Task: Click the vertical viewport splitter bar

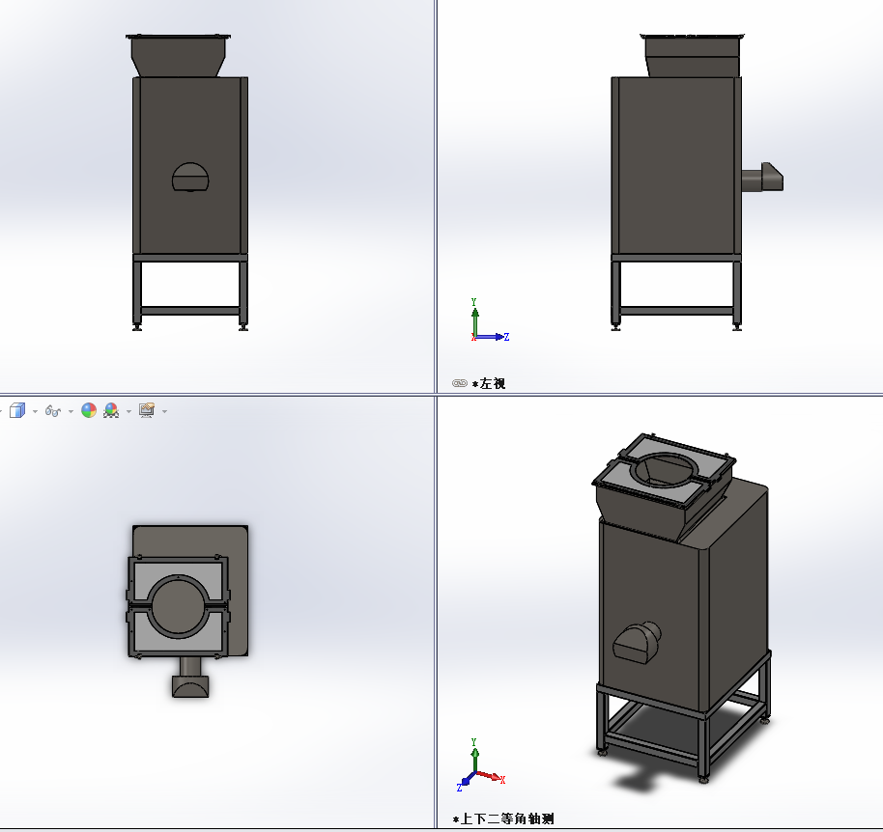Action: (436, 193)
